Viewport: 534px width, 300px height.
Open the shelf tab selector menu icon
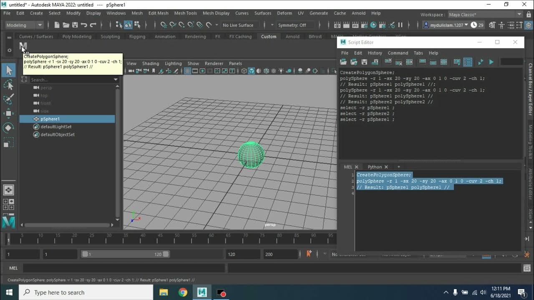(9, 37)
